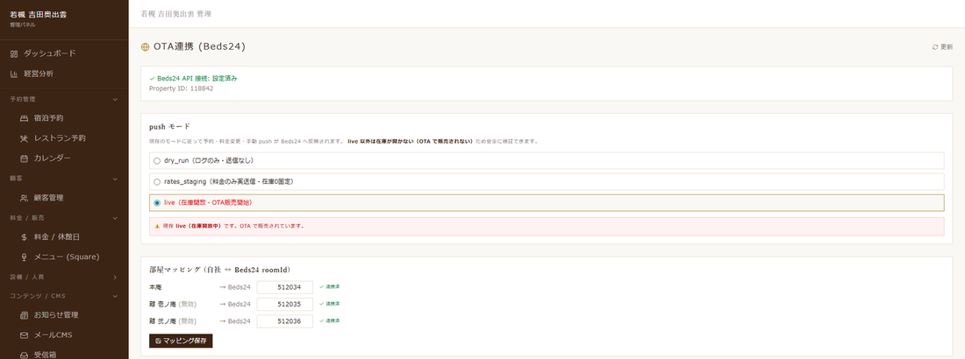Select rates_staging push mode radio
The image size is (965, 359).
click(157, 182)
